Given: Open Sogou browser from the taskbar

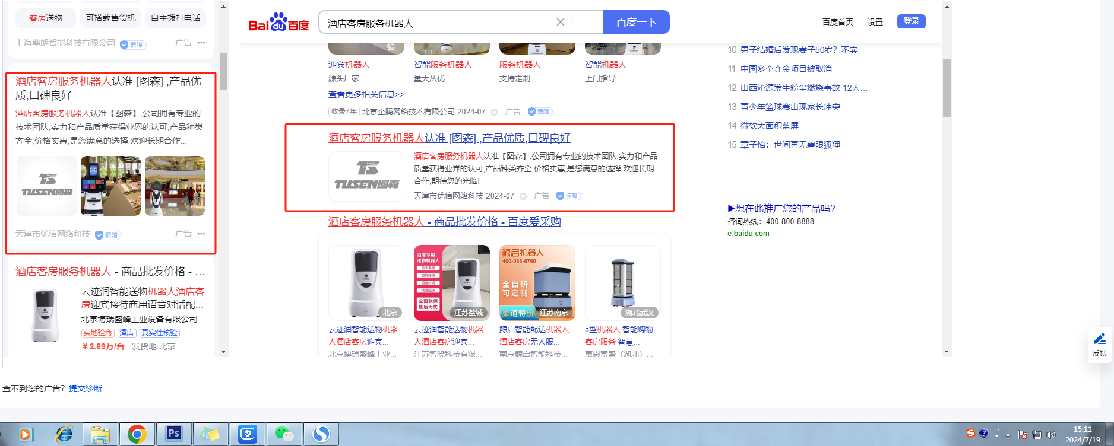Looking at the screenshot, I should [321, 435].
